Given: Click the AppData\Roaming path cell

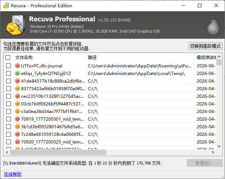Looking at the screenshot, I should point(139,66).
